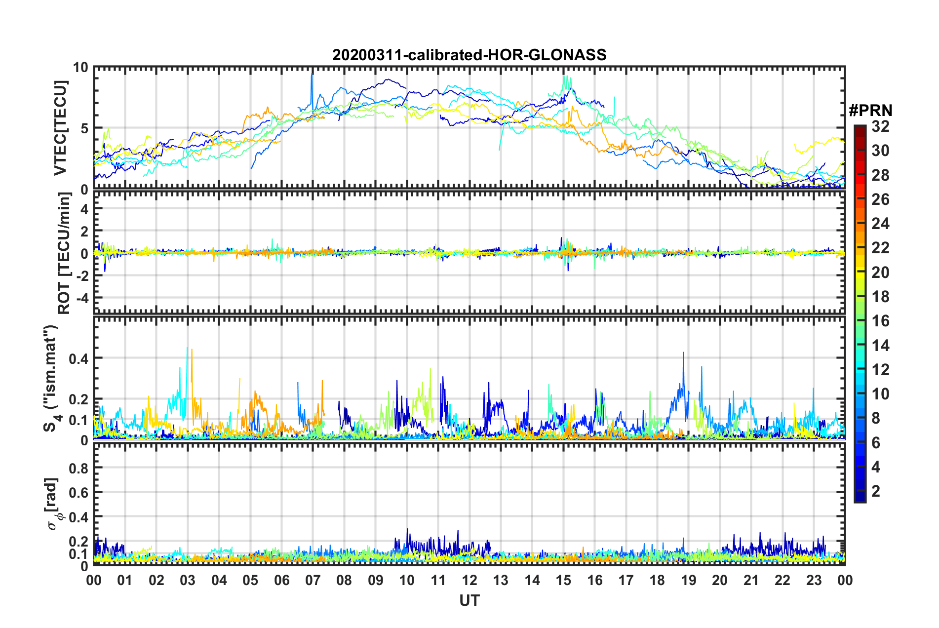The image size is (939, 628).
Task: Click colorbar tick label 30
Action: coord(880,151)
